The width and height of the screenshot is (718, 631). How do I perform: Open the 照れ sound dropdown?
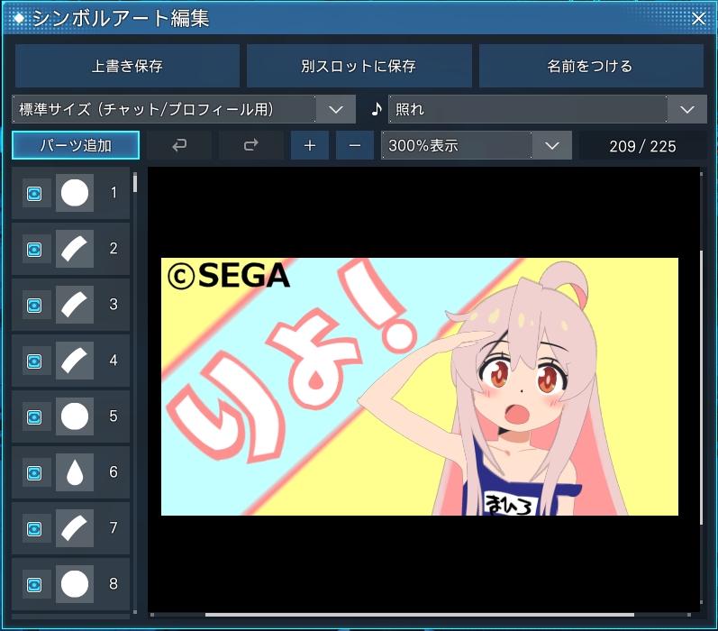coord(548,109)
